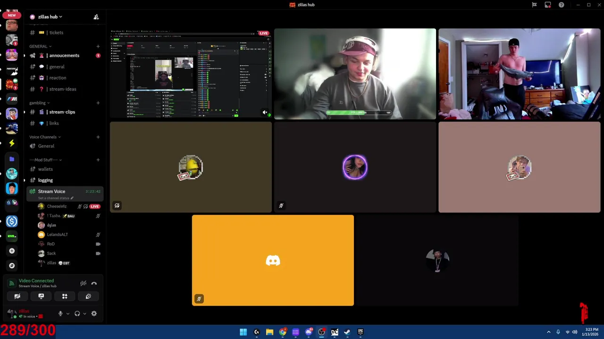Turn on camera in voice panel
Image resolution: width=604 pixels, height=339 pixels.
point(17,296)
